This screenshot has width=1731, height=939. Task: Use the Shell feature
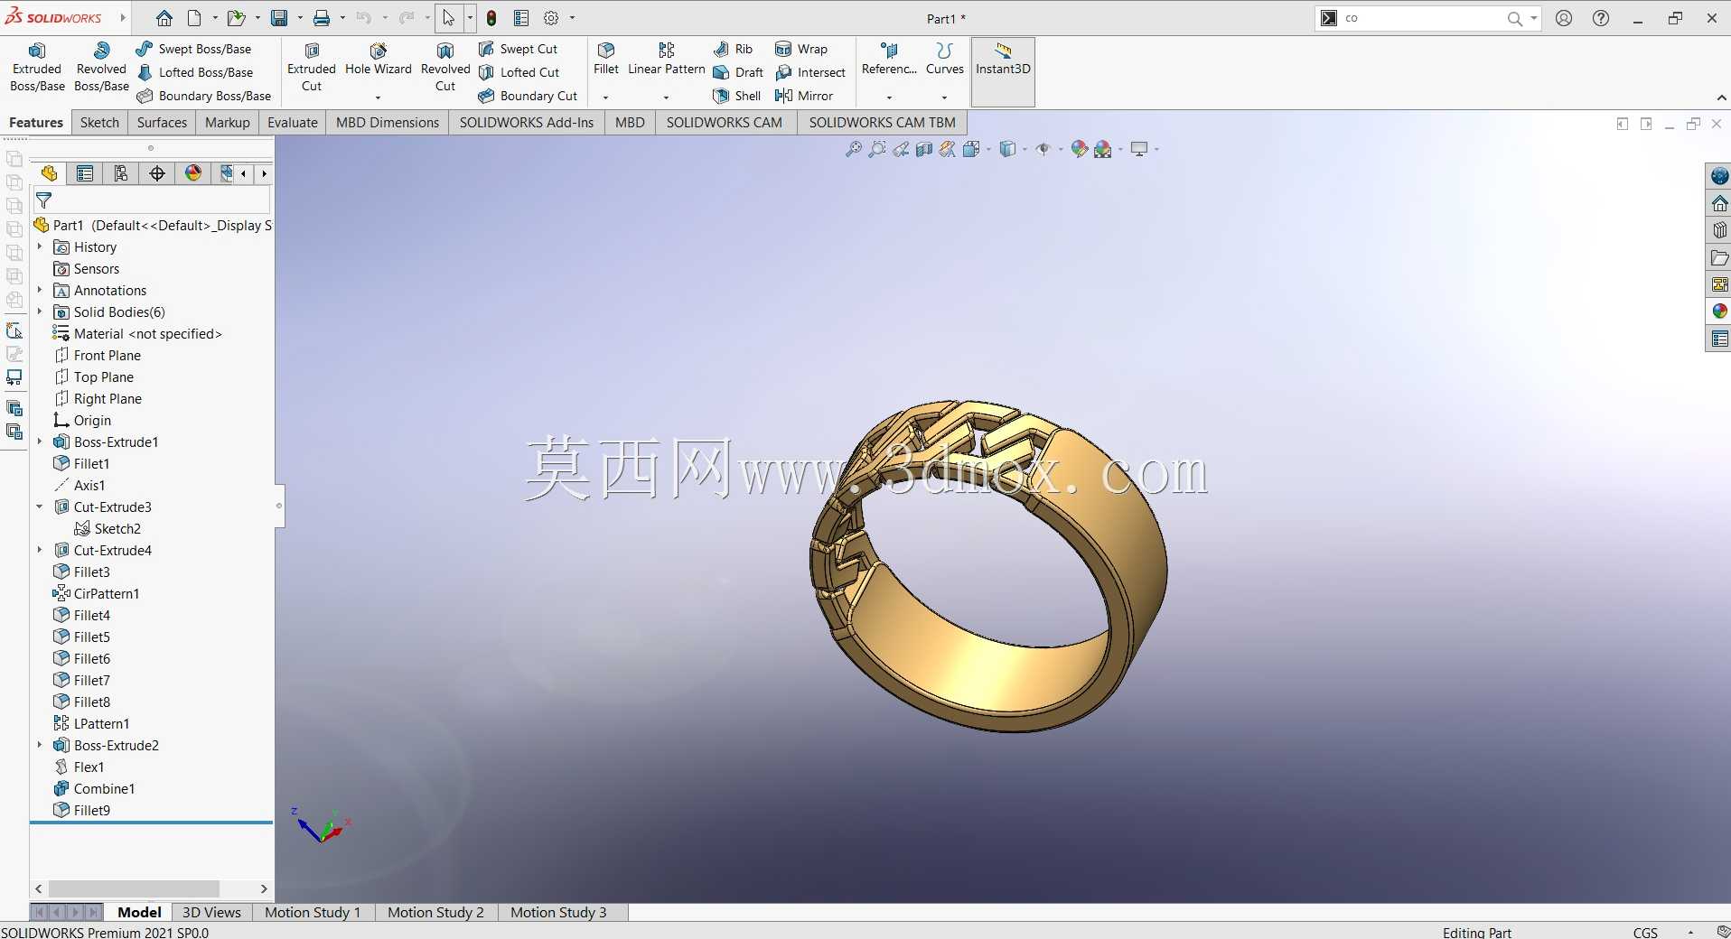tap(737, 96)
